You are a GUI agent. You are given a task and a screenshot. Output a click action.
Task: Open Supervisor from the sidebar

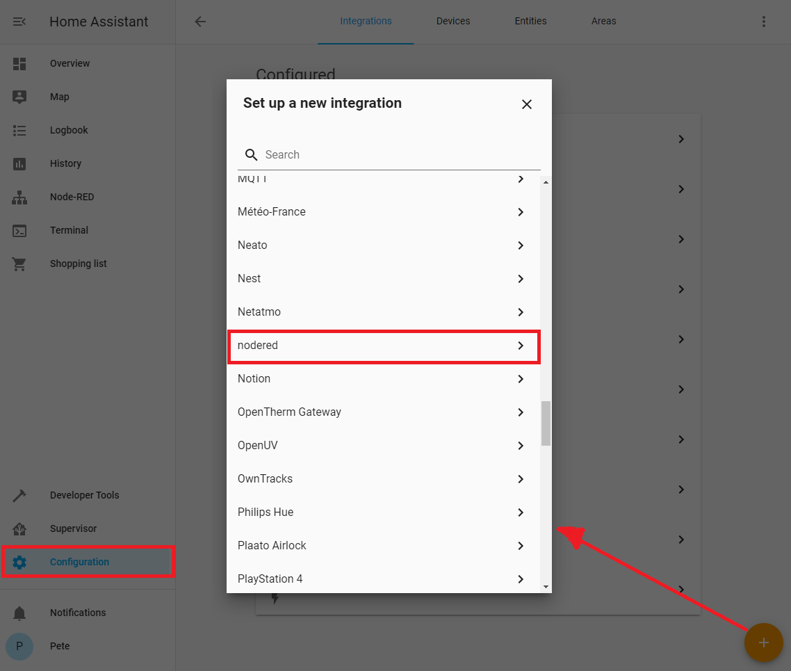point(88,528)
